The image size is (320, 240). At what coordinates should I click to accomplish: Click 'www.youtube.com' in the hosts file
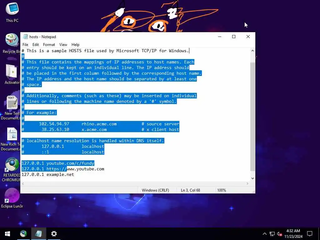click(86, 169)
